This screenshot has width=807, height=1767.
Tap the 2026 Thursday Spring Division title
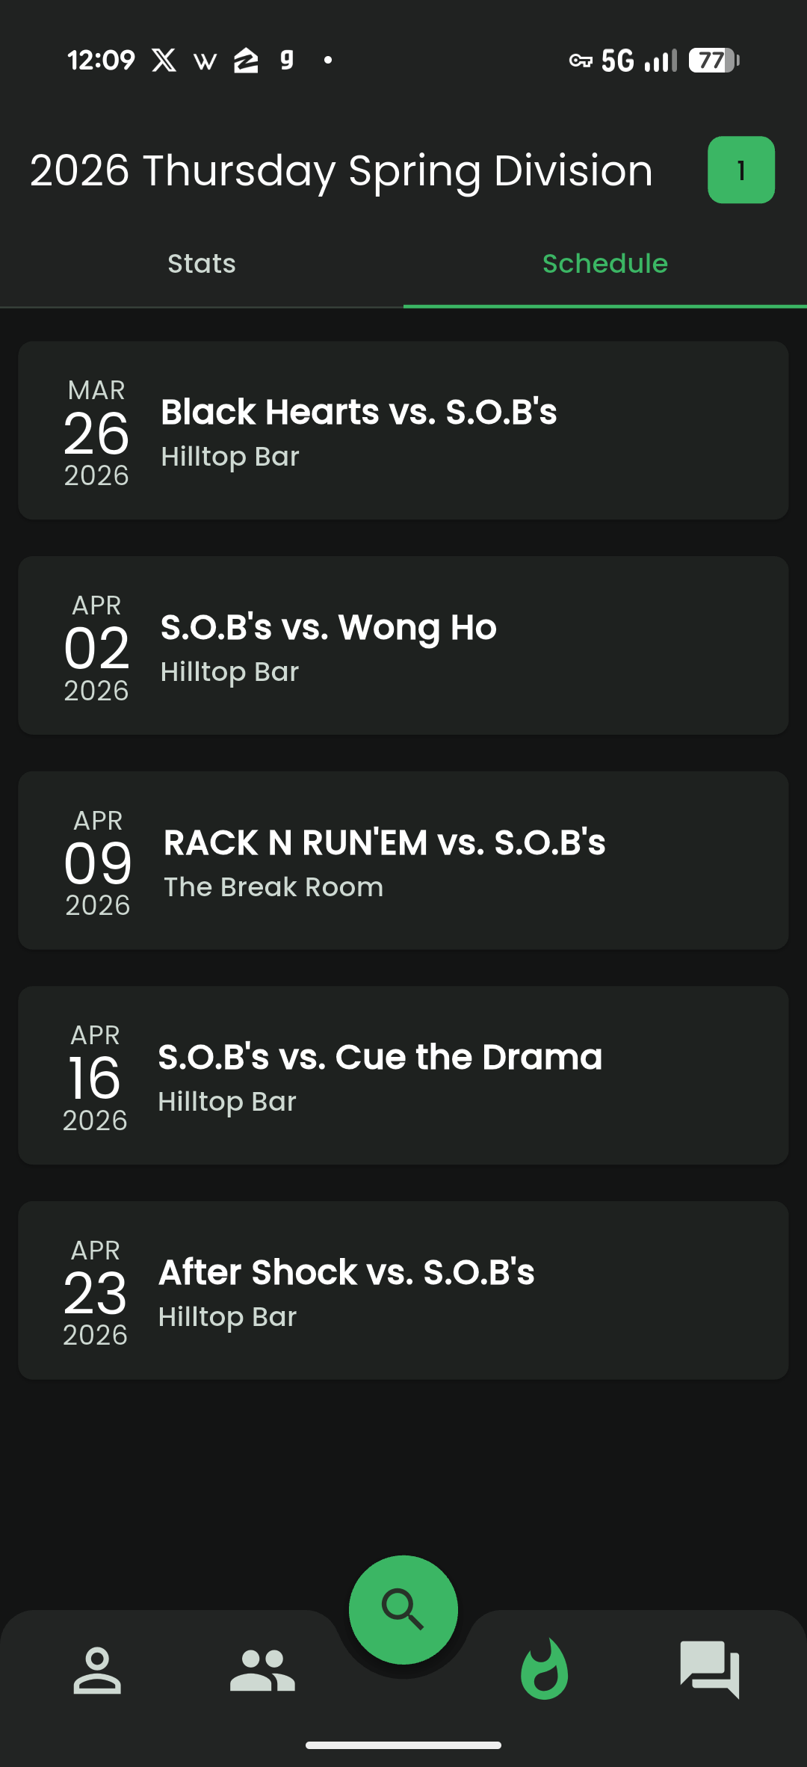tap(341, 170)
